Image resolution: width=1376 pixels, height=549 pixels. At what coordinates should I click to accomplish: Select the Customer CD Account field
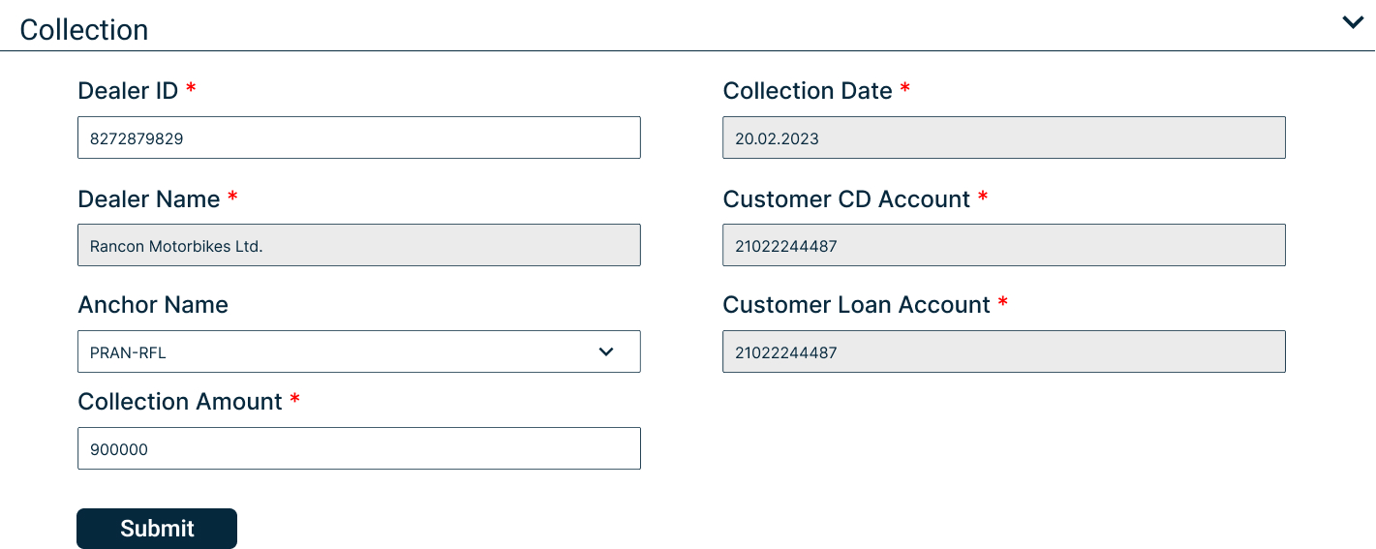(x=1004, y=245)
